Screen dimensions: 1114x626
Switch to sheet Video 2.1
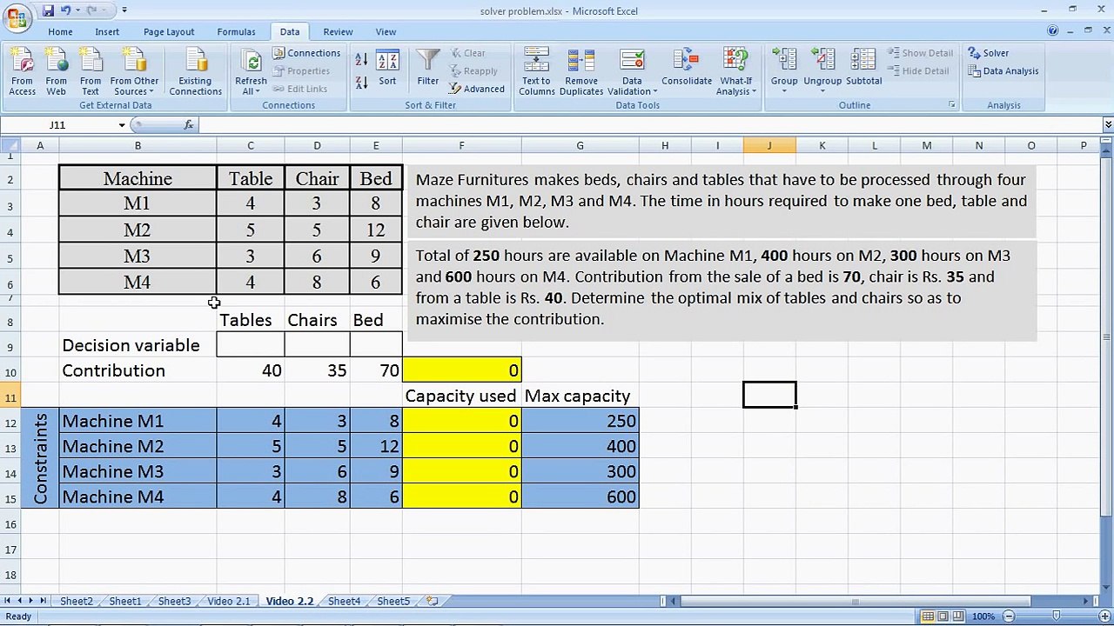pyautogui.click(x=228, y=601)
